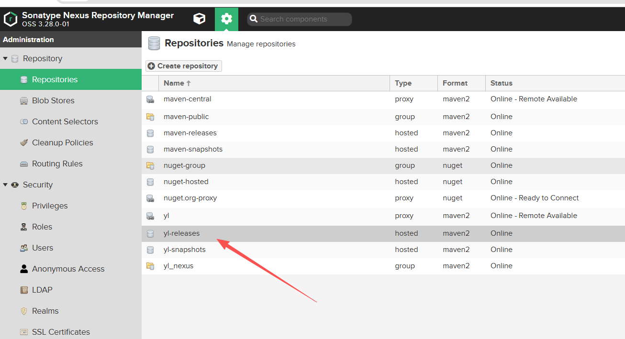Open Roles menu item

71,227
